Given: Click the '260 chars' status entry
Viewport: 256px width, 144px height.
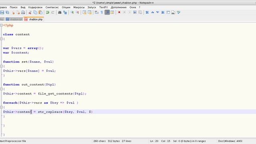Looking at the screenshot, I should coord(100,141).
